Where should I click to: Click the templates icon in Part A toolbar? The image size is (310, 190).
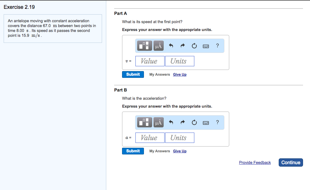point(145,46)
